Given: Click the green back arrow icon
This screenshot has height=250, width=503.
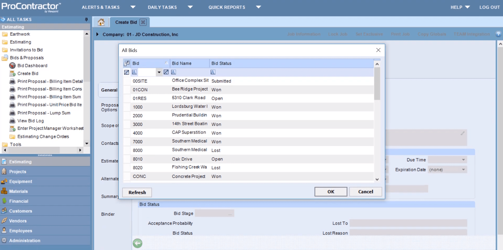Looking at the screenshot, I should point(137,243).
